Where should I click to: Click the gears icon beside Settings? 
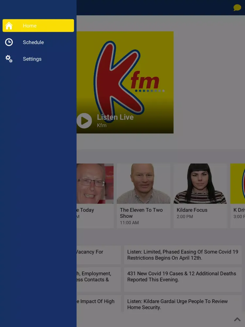point(9,59)
